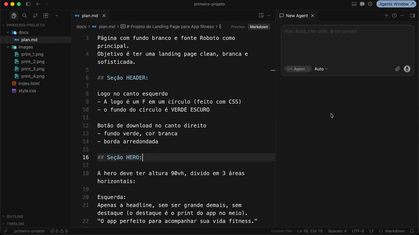Viewport: 419px width, 235px height.
Task: Click the remote connection icon in status bar
Action: point(6,231)
